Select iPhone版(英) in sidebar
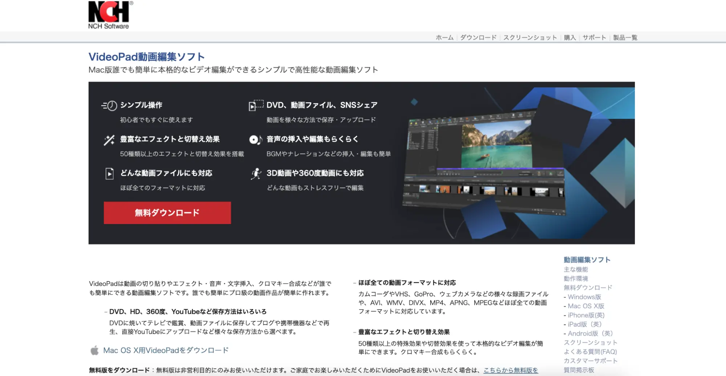 pos(586,315)
